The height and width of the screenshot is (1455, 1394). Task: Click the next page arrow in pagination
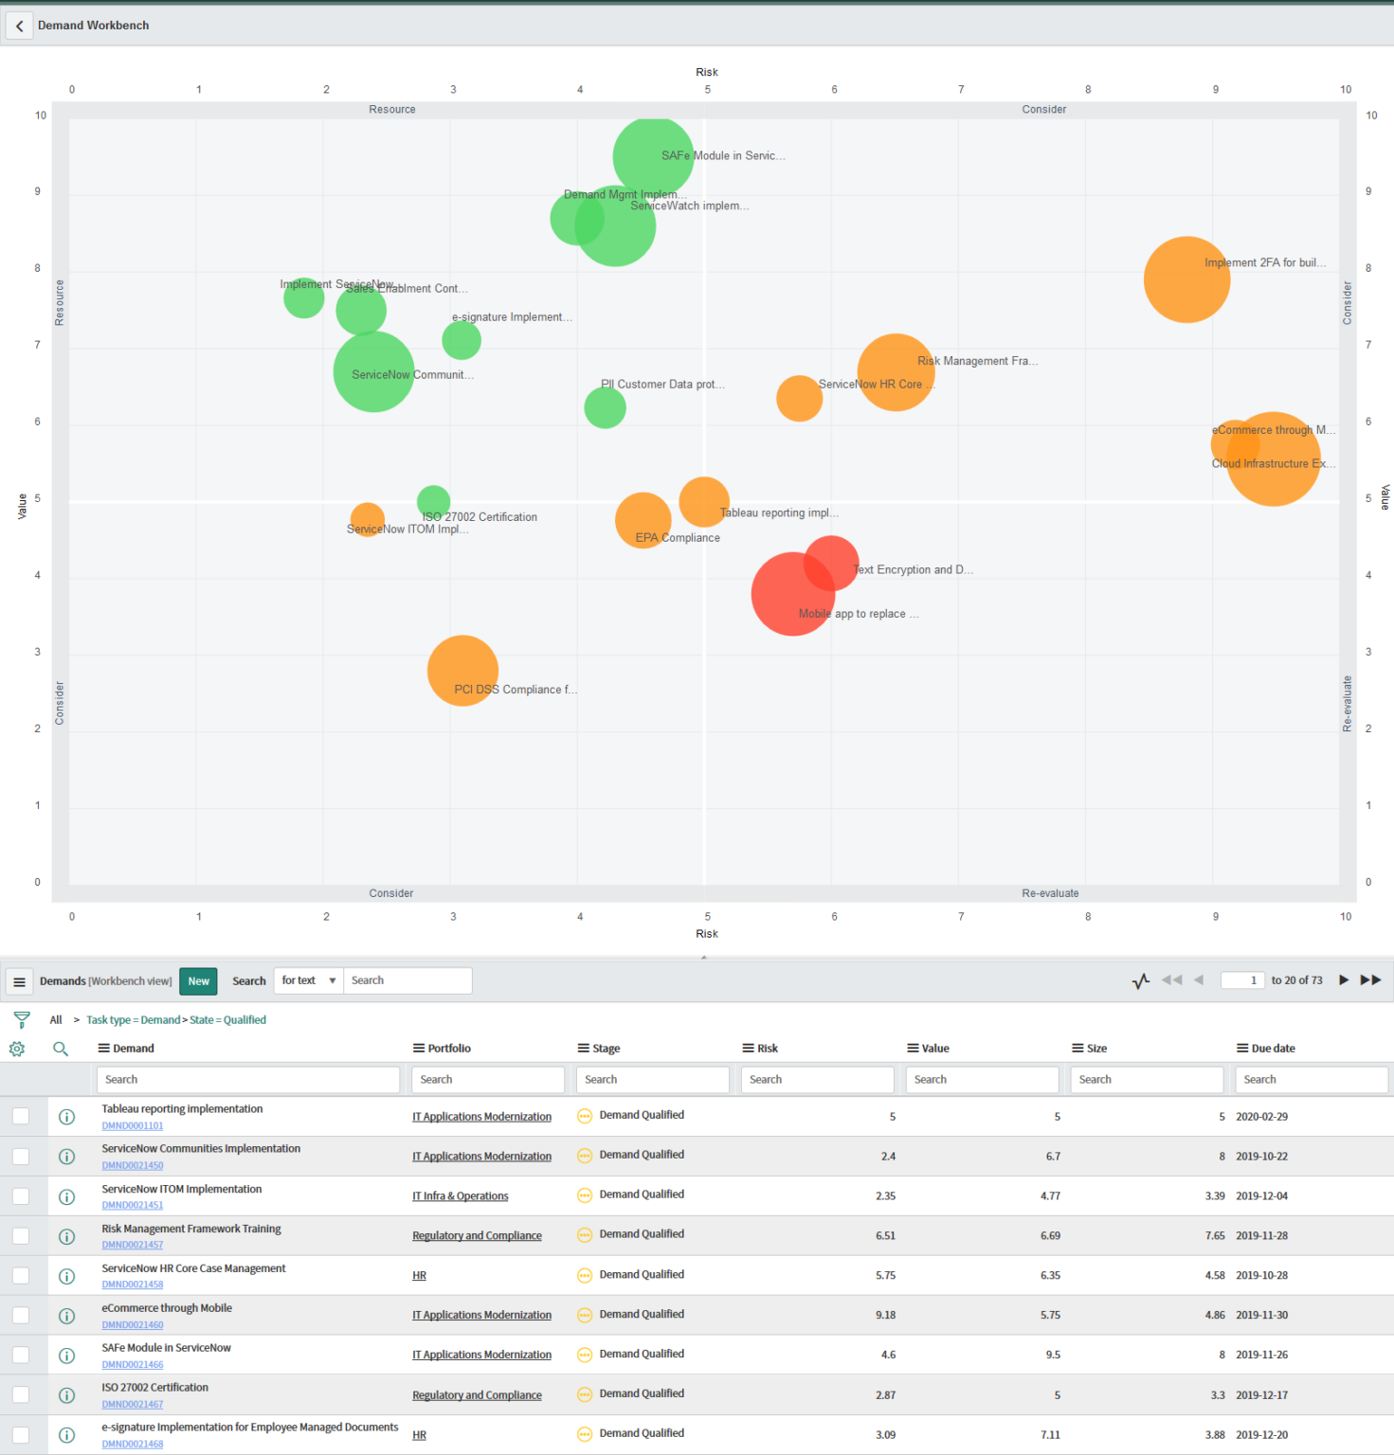click(x=1344, y=980)
